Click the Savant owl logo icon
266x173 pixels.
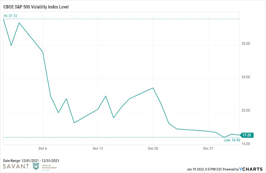(36, 166)
